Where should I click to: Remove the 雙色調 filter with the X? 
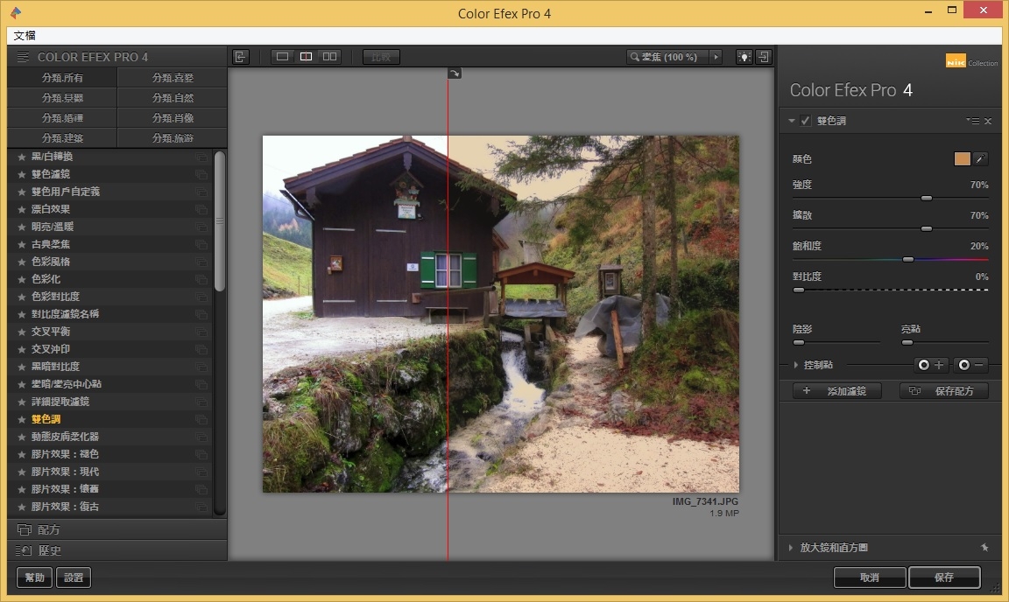click(x=988, y=121)
